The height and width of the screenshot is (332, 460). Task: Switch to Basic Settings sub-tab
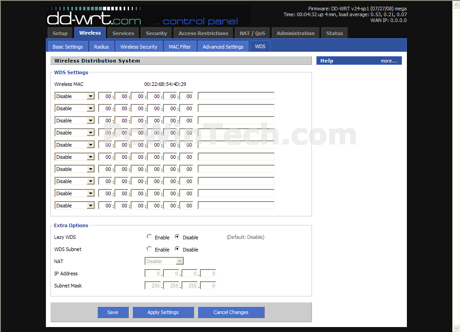(x=68, y=47)
